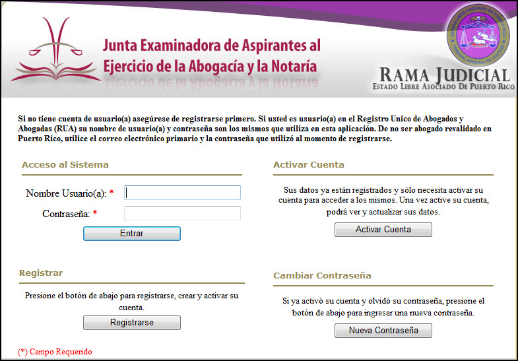Click the Activar Cuenta section heading

pyautogui.click(x=309, y=165)
